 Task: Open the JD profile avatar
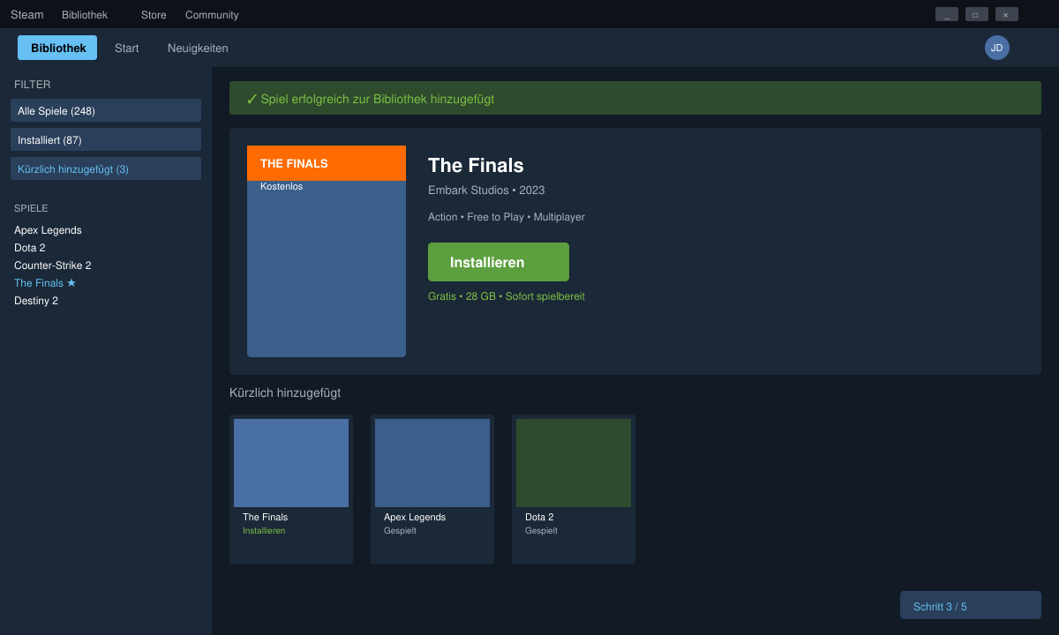pos(997,48)
